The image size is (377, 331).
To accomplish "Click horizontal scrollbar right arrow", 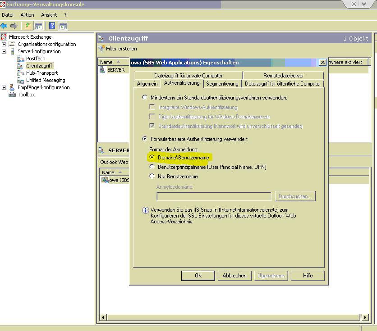I will (x=365, y=317).
